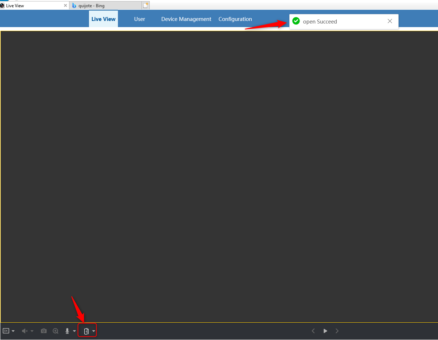Open a new browser tab
Screen dimensions: 438x340
coord(146,5)
